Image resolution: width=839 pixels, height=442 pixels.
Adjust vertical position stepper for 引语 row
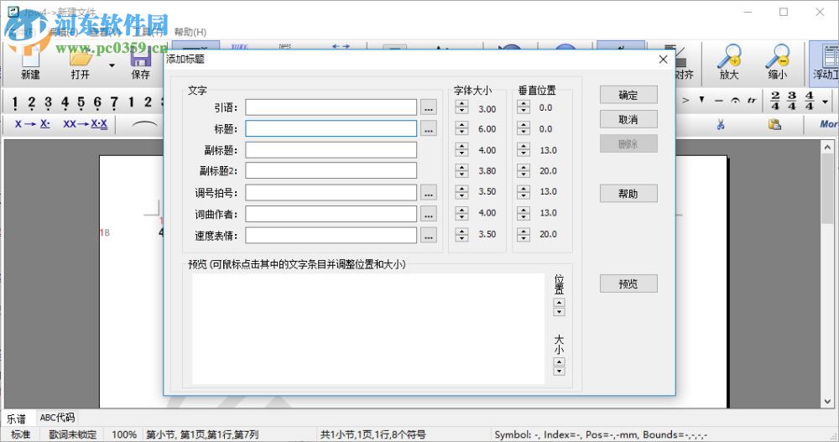(x=524, y=107)
